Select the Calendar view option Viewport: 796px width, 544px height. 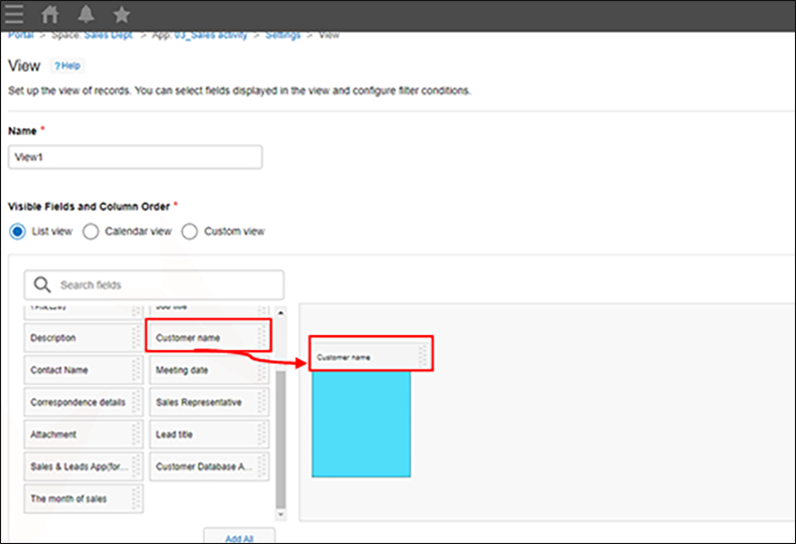91,232
